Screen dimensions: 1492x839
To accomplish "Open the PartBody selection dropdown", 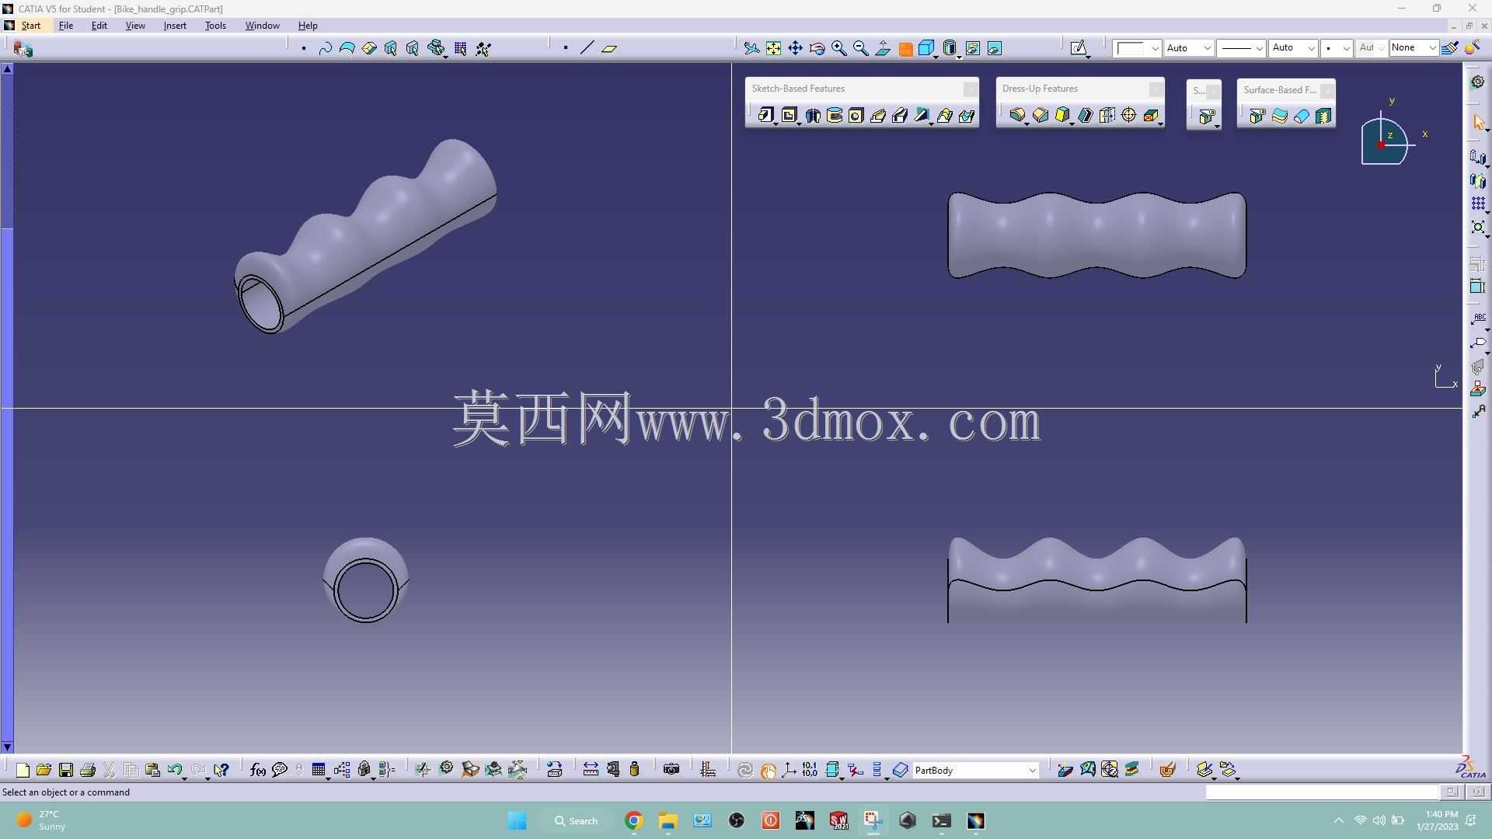I will 1032,771.
